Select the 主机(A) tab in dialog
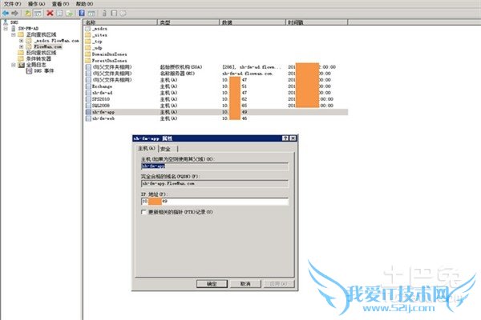The height and width of the screenshot is (320, 481). tap(147, 148)
